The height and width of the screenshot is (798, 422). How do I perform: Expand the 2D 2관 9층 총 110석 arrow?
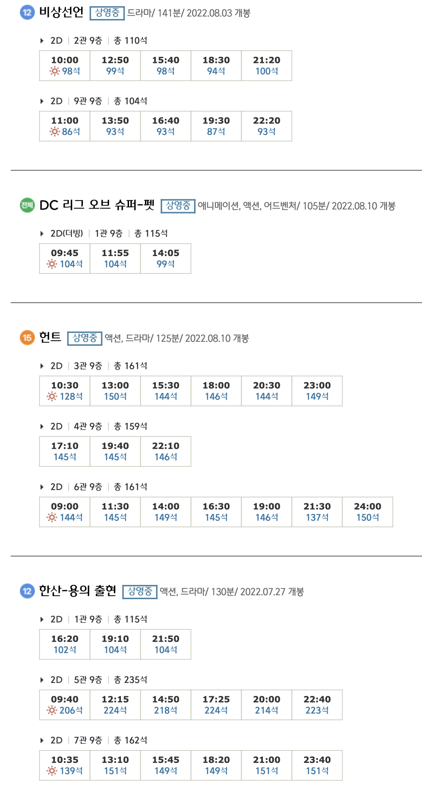pyautogui.click(x=42, y=41)
